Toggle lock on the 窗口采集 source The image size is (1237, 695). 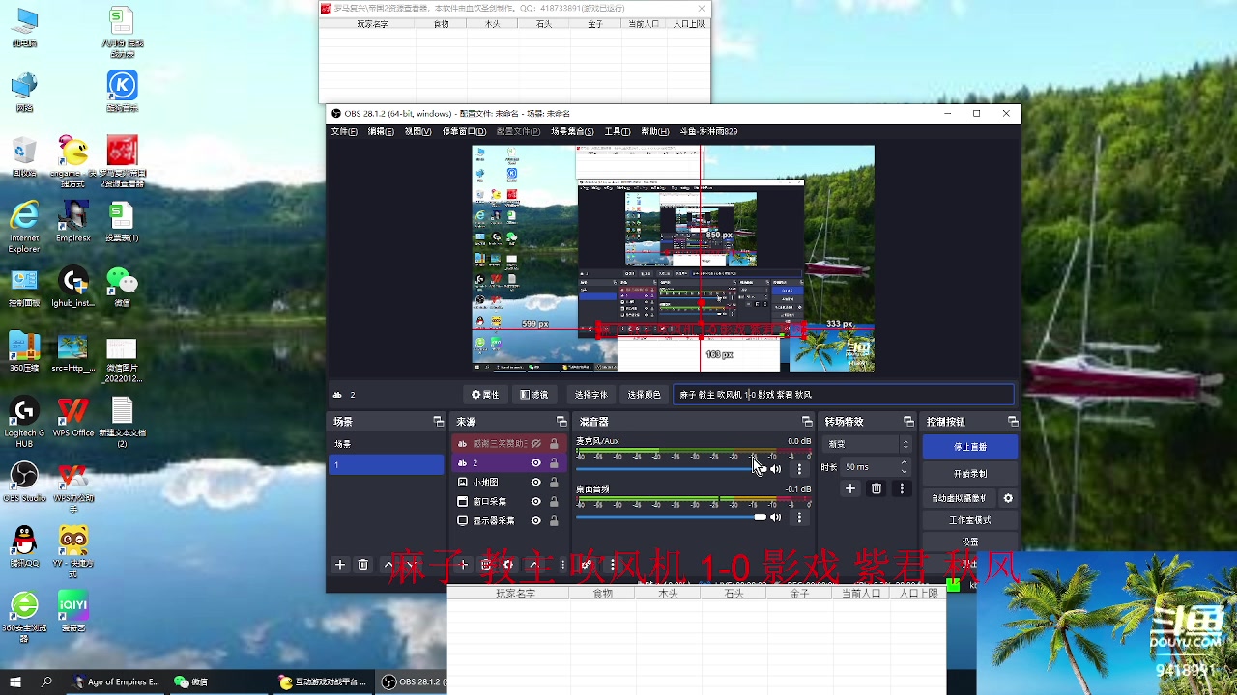click(x=554, y=502)
